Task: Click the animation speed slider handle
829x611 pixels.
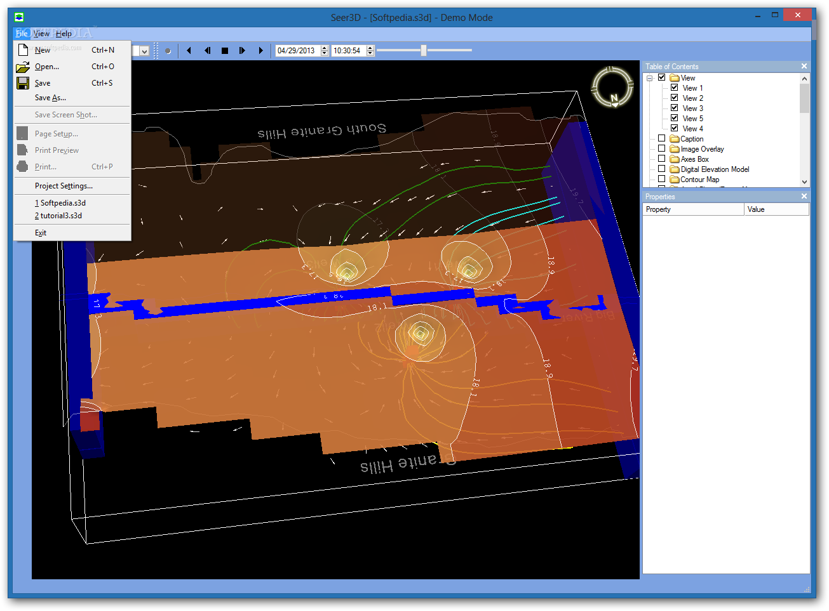Action: coord(423,50)
